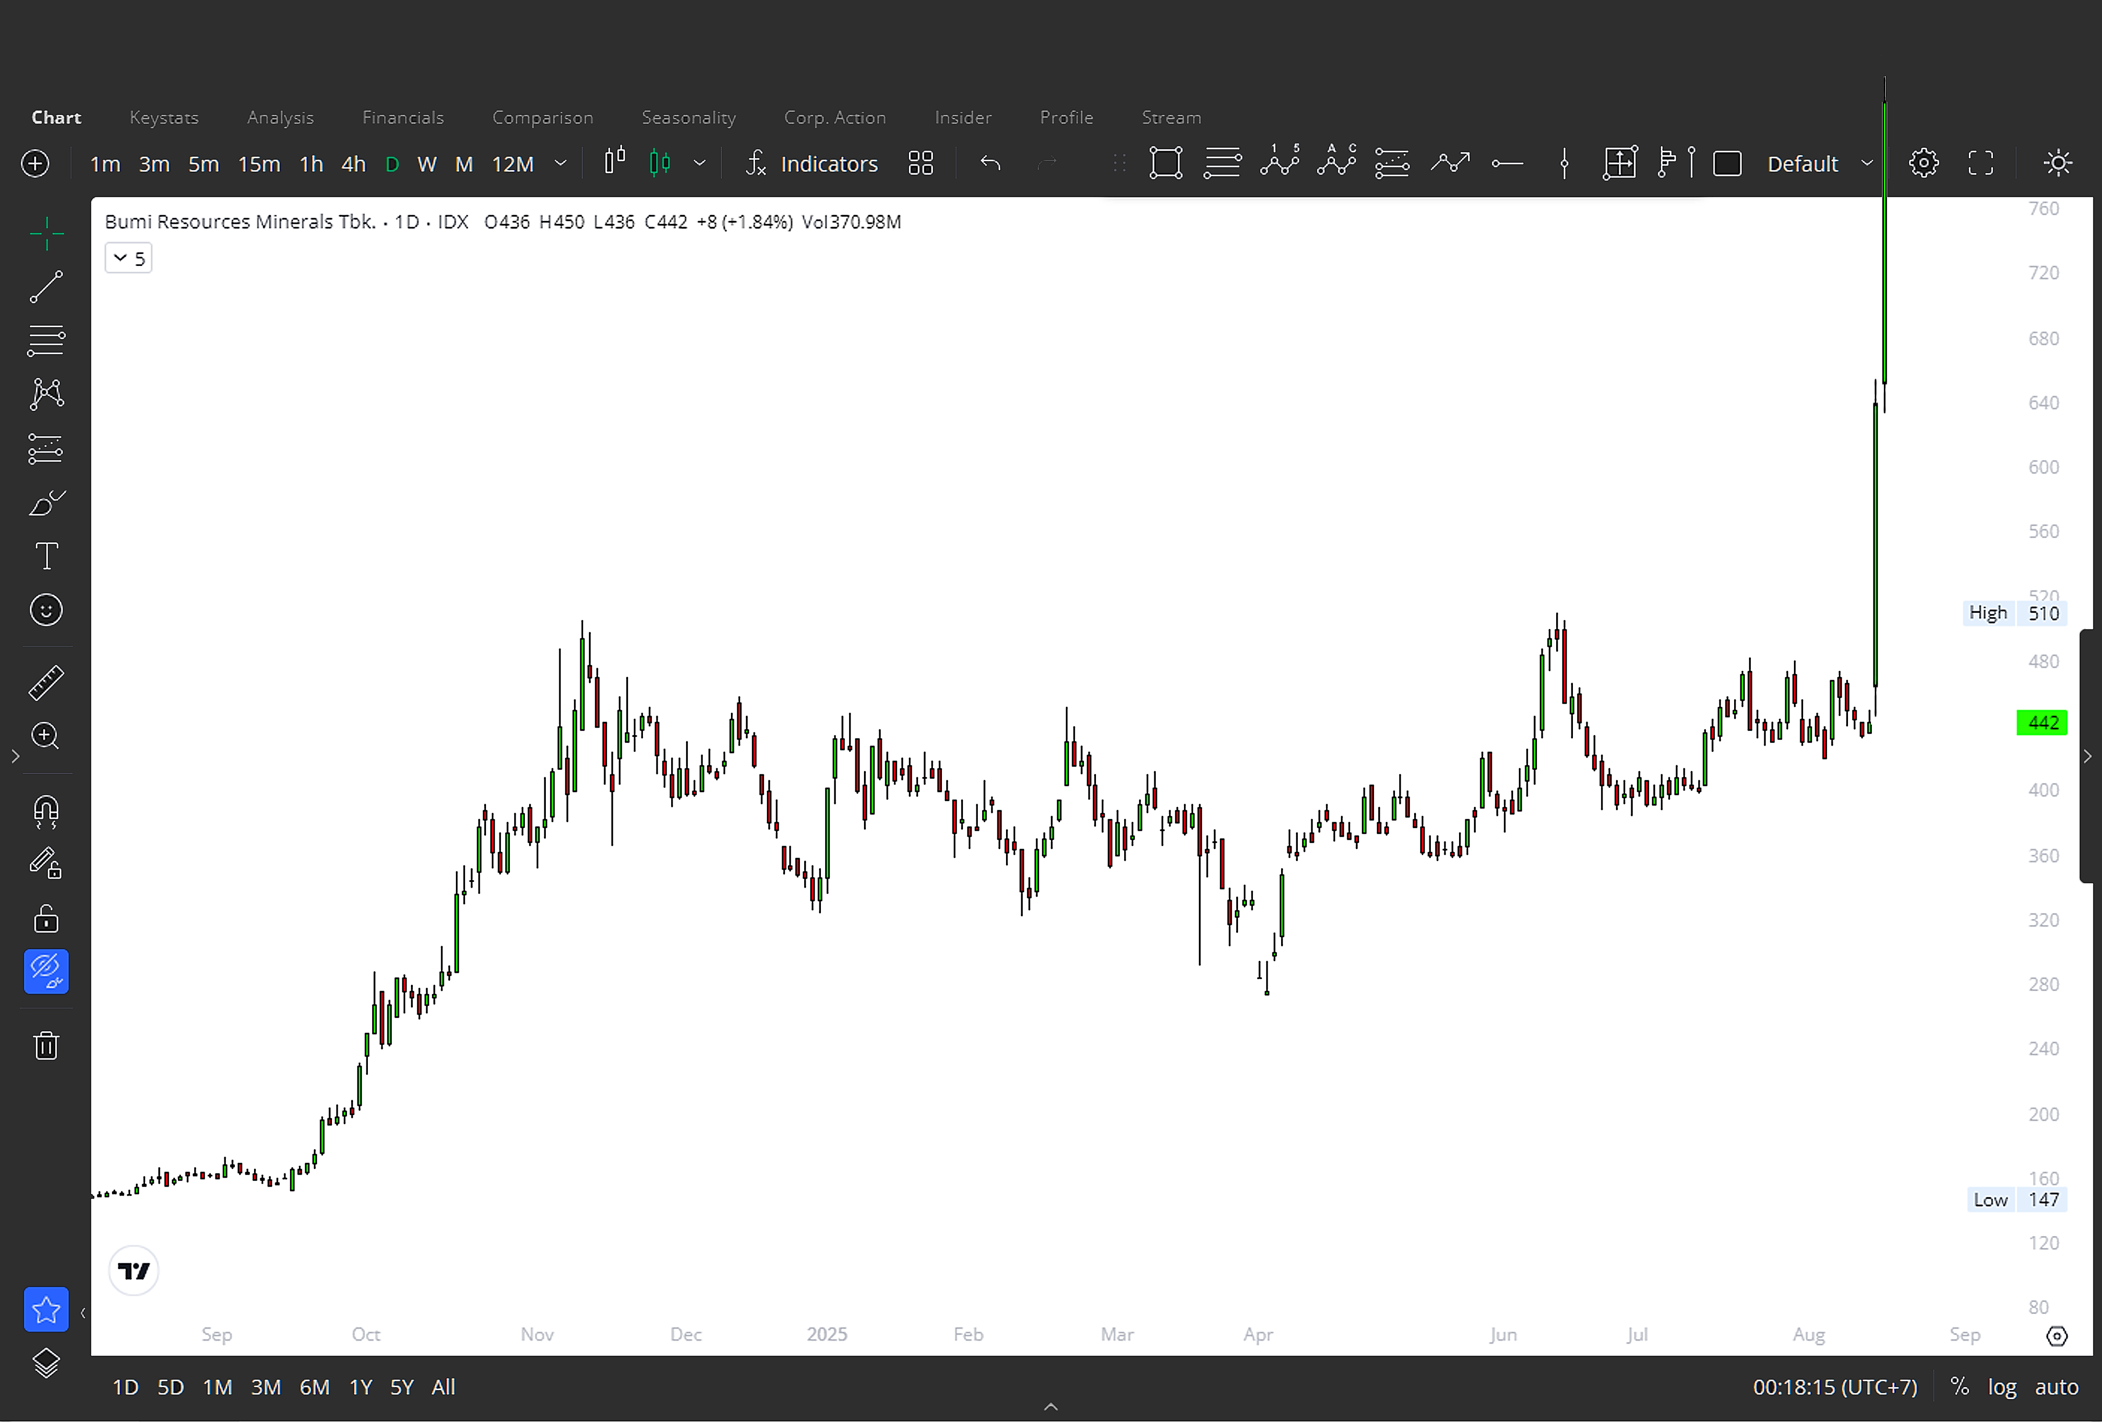Select the XABCD pattern tool in left sidebar
2102x1423 pixels.
(x=46, y=395)
